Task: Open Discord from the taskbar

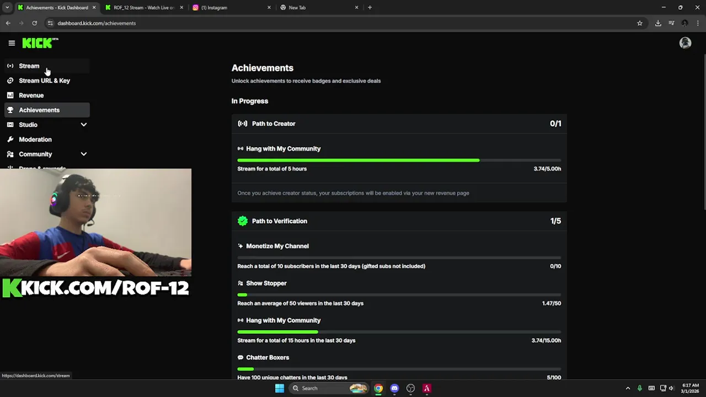Action: [394, 388]
